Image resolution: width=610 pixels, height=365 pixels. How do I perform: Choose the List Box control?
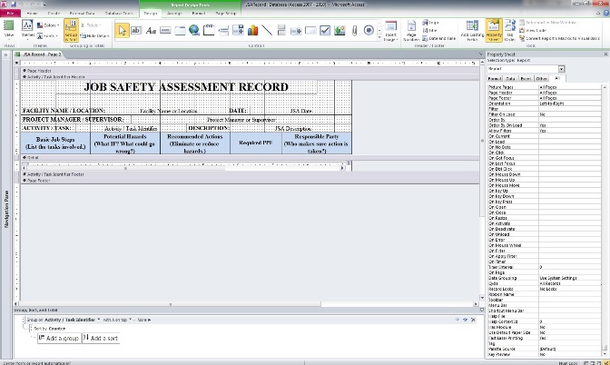(296, 30)
